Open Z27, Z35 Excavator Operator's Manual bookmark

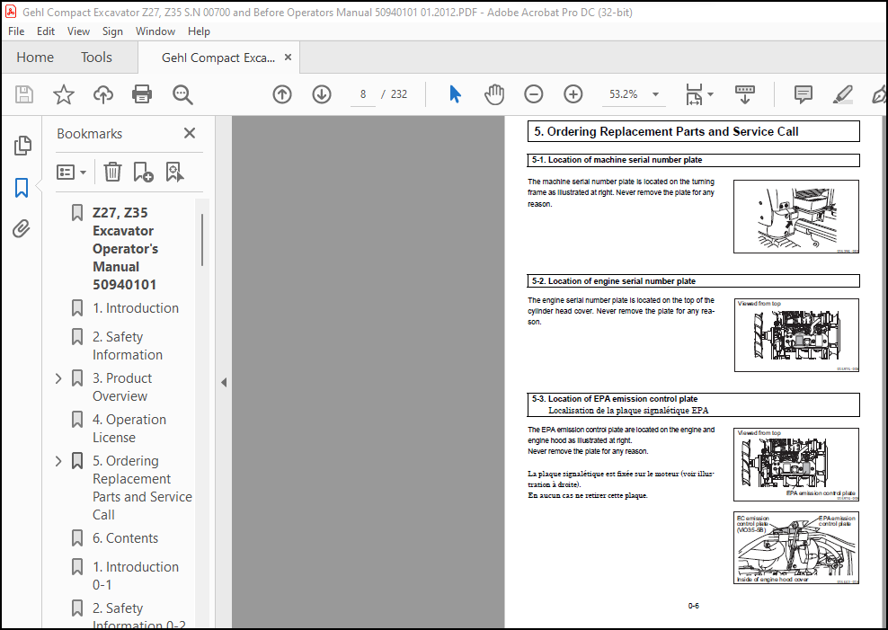pyautogui.click(x=125, y=248)
